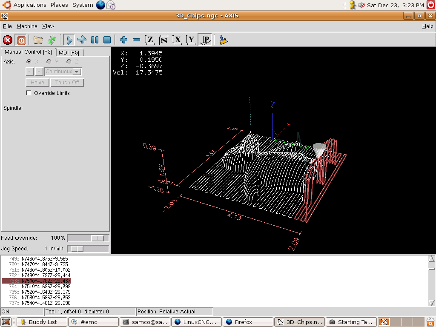436x327 pixels.
Task: Switch to Z top view
Action: [x=150, y=40]
